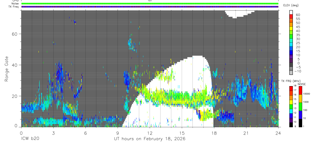Click the "14" tick on the TX FRQ scale

click(295, 104)
